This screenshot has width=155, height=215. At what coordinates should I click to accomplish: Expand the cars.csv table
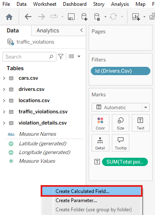(x=4, y=78)
